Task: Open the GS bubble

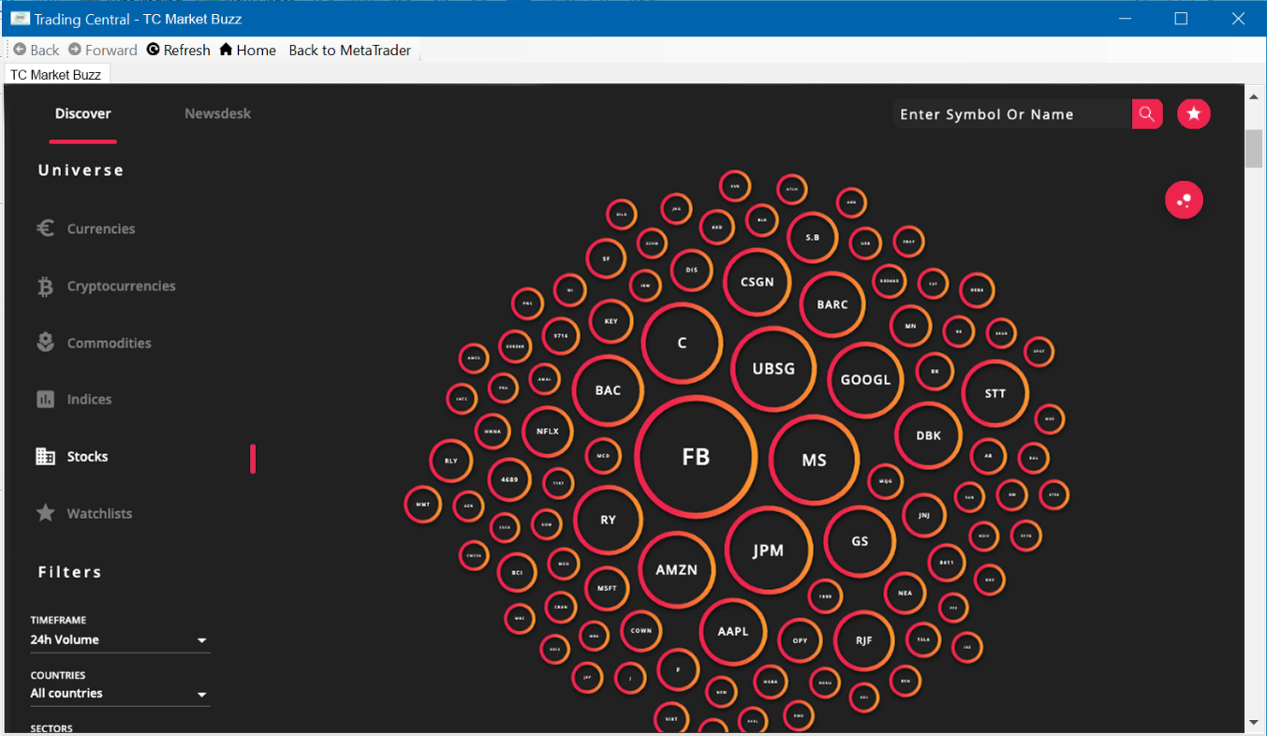Action: pyautogui.click(x=860, y=541)
